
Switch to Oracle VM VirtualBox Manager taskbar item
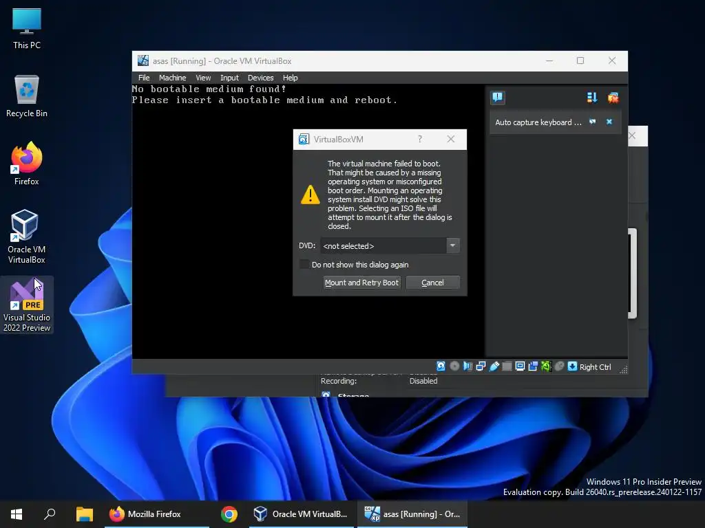click(301, 514)
